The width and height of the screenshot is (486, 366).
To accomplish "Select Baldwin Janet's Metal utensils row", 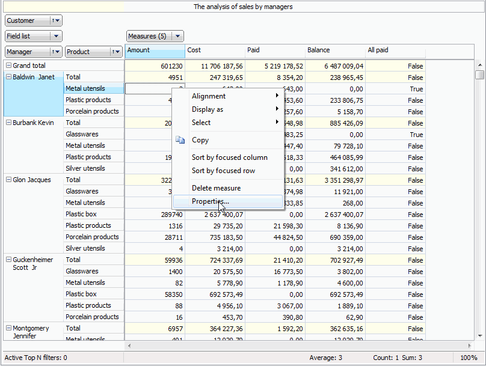I will point(94,88).
